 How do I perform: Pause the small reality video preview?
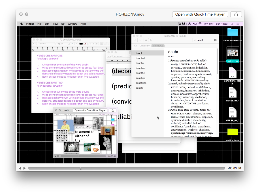58,156
